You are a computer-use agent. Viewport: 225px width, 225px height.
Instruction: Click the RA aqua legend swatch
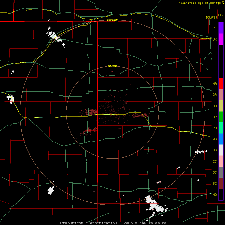[221, 128]
